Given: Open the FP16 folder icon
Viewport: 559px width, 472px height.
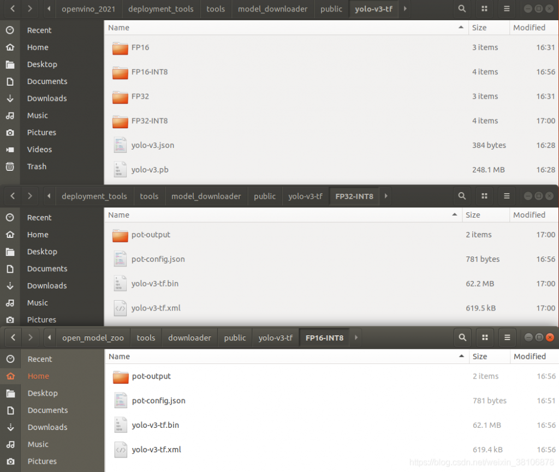Looking at the screenshot, I should click(120, 48).
